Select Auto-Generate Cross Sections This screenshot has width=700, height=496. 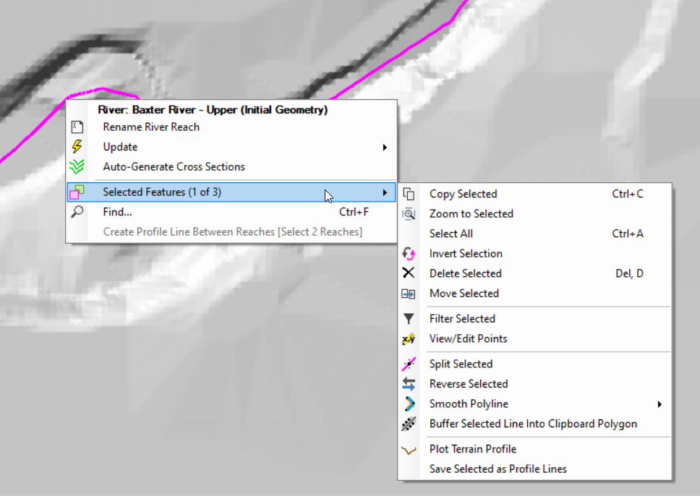point(231,166)
